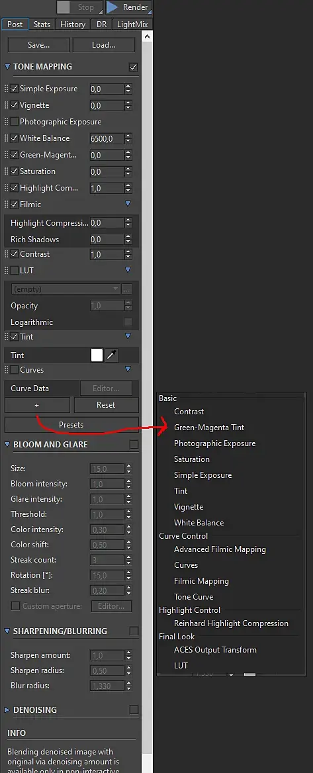313x773 pixels.
Task: Open the empty LUT dropdown
Action: tap(66, 289)
